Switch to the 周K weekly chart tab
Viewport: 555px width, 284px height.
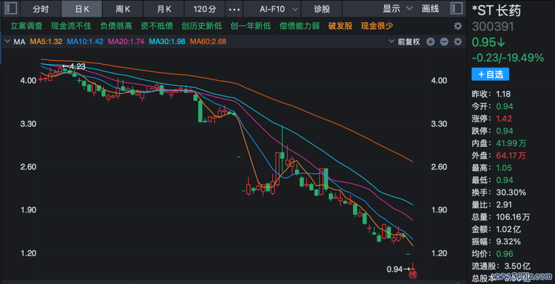pyautogui.click(x=122, y=9)
